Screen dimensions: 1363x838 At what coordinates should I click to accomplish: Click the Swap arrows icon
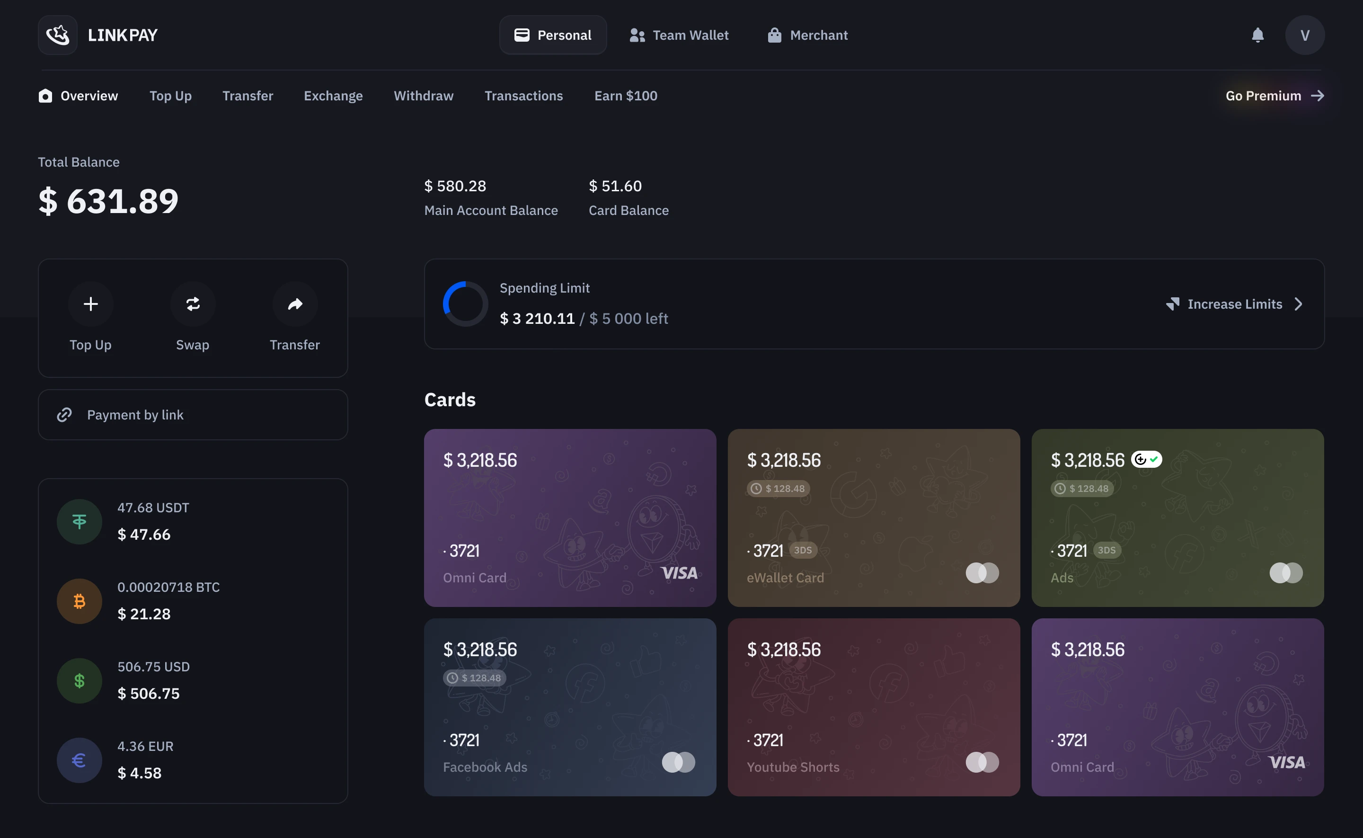(193, 304)
